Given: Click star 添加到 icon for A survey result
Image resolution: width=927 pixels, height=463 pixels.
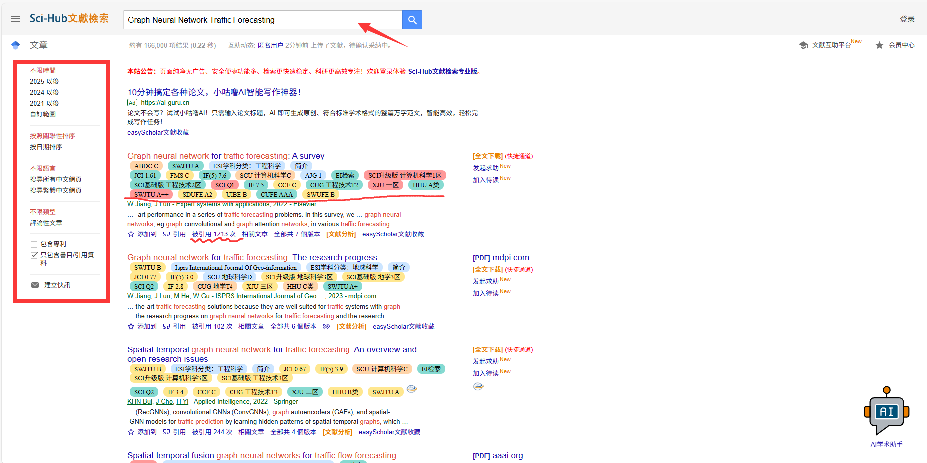Looking at the screenshot, I should pyautogui.click(x=131, y=234).
